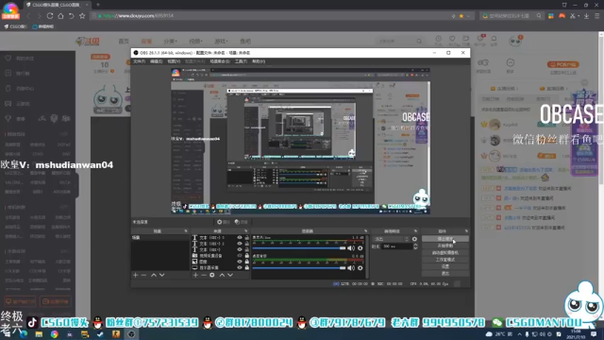Bookmark page with the toolbar star icon
The height and width of the screenshot is (340, 604).
82,16
